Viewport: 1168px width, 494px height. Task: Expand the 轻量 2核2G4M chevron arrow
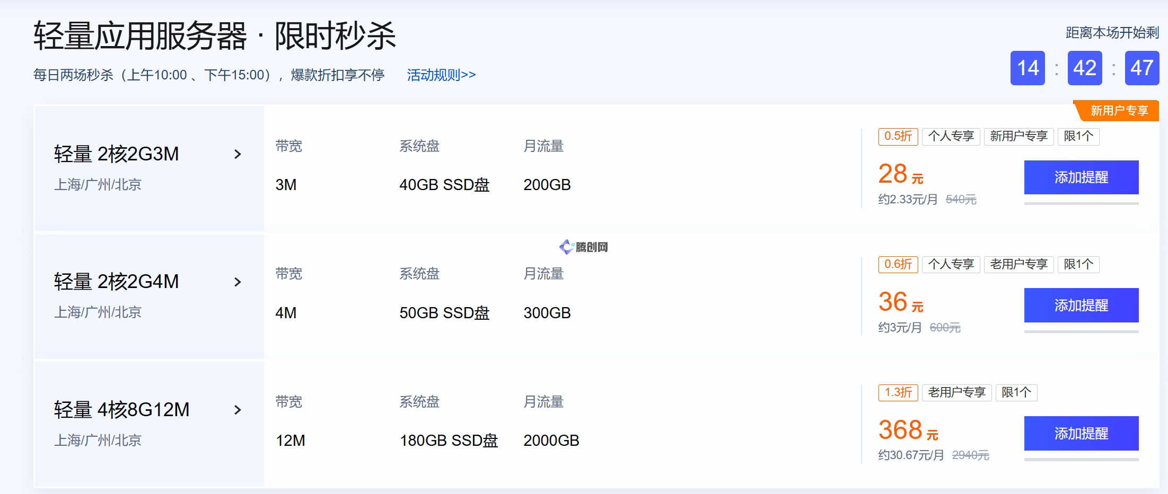click(238, 282)
